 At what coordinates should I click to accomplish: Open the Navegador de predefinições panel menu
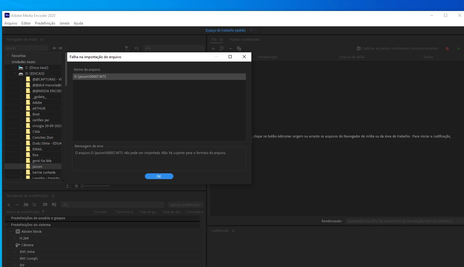[x=53, y=196]
